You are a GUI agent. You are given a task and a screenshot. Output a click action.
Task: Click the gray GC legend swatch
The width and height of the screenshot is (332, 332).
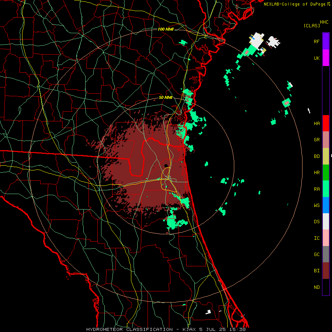[x=326, y=254]
